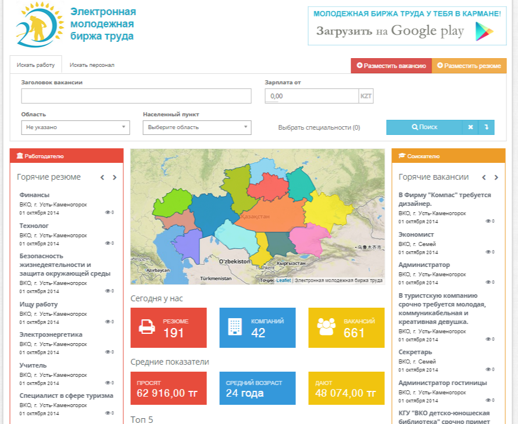Click the people icon on Вакансий tile
Image resolution: width=518 pixels, height=424 pixels.
326,327
